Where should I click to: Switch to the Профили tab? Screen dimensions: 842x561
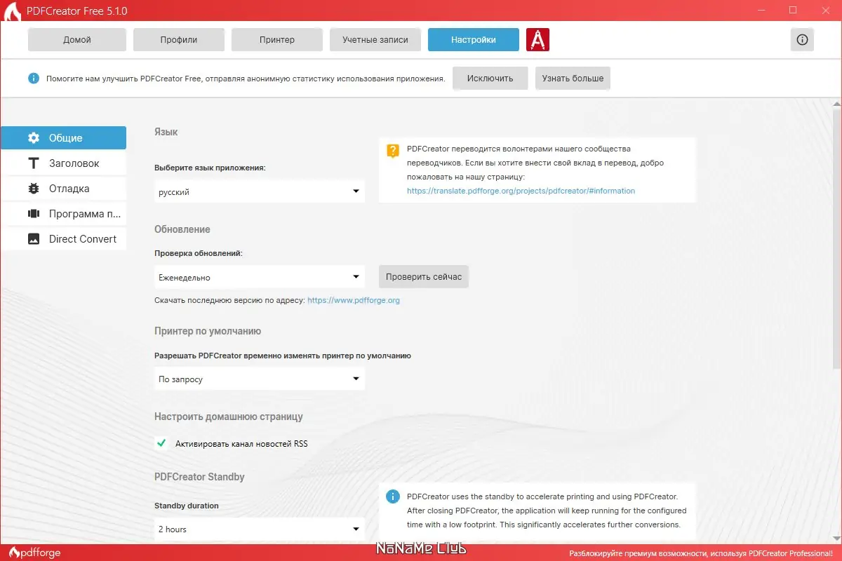[179, 40]
